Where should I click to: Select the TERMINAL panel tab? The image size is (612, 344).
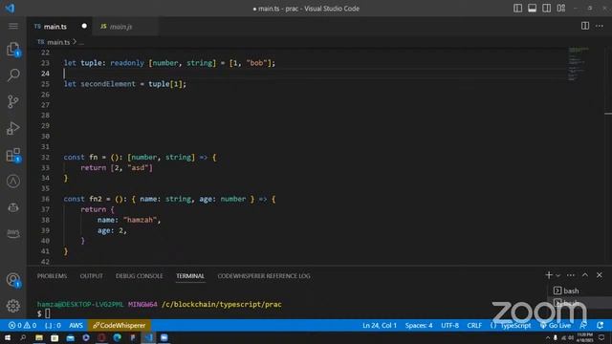190,276
